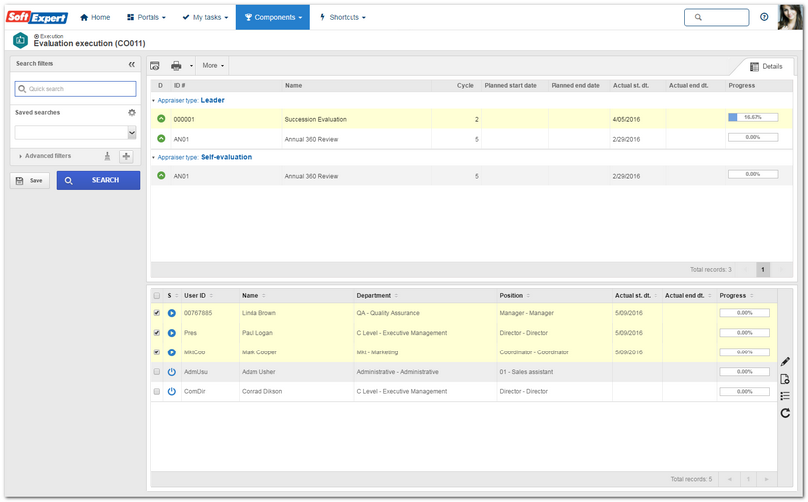Viewport: 808px width, 502px height.
Task: Click the blue SEARCH button
Action: (98, 180)
